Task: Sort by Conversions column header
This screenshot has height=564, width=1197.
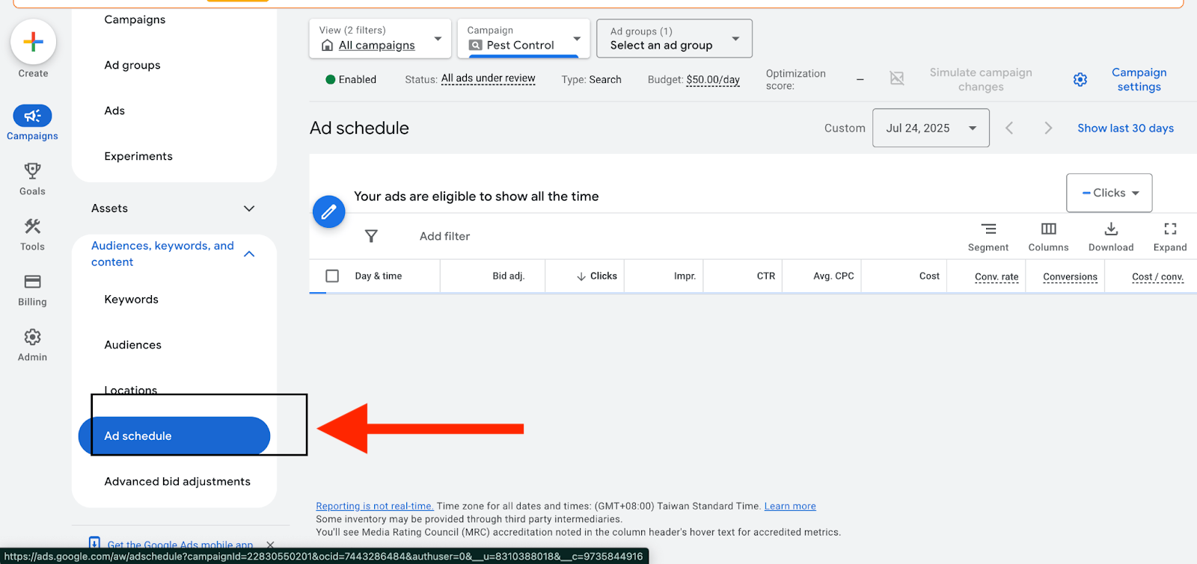Action: [1070, 276]
